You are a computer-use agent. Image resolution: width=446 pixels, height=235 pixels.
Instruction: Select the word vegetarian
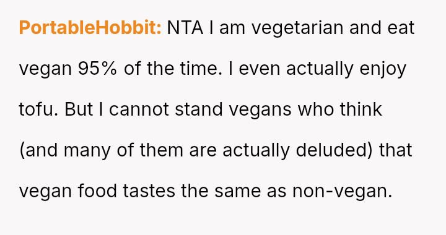(297, 29)
